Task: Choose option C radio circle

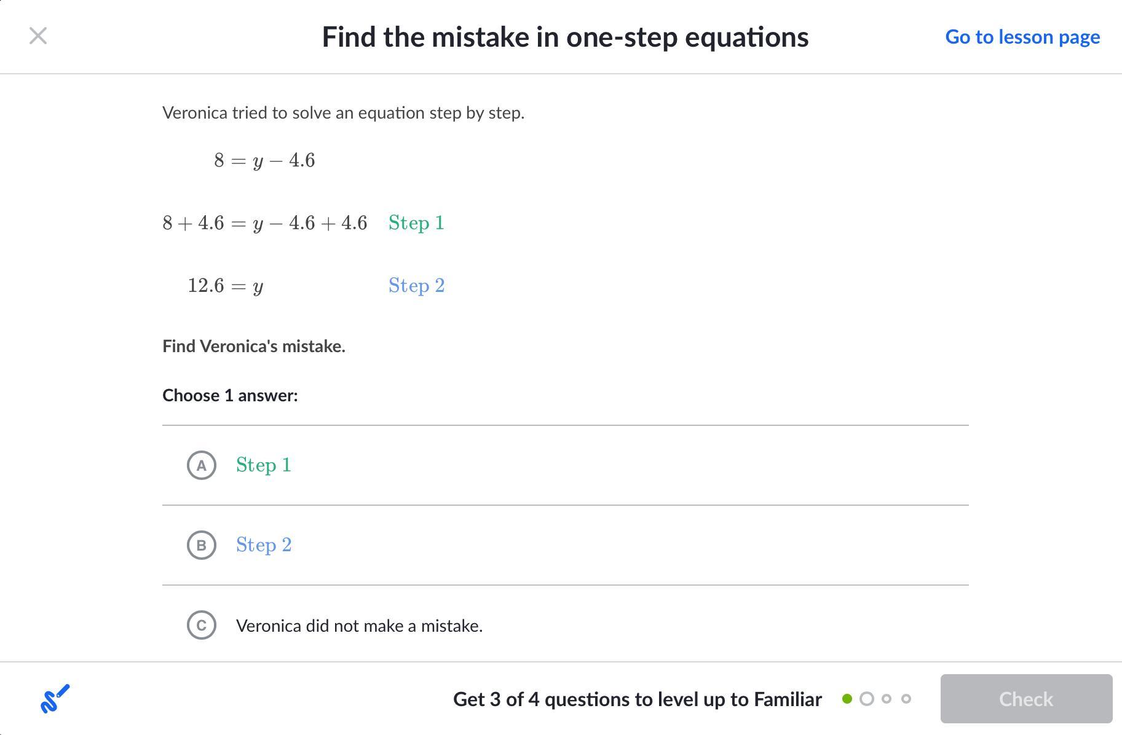Action: (202, 625)
